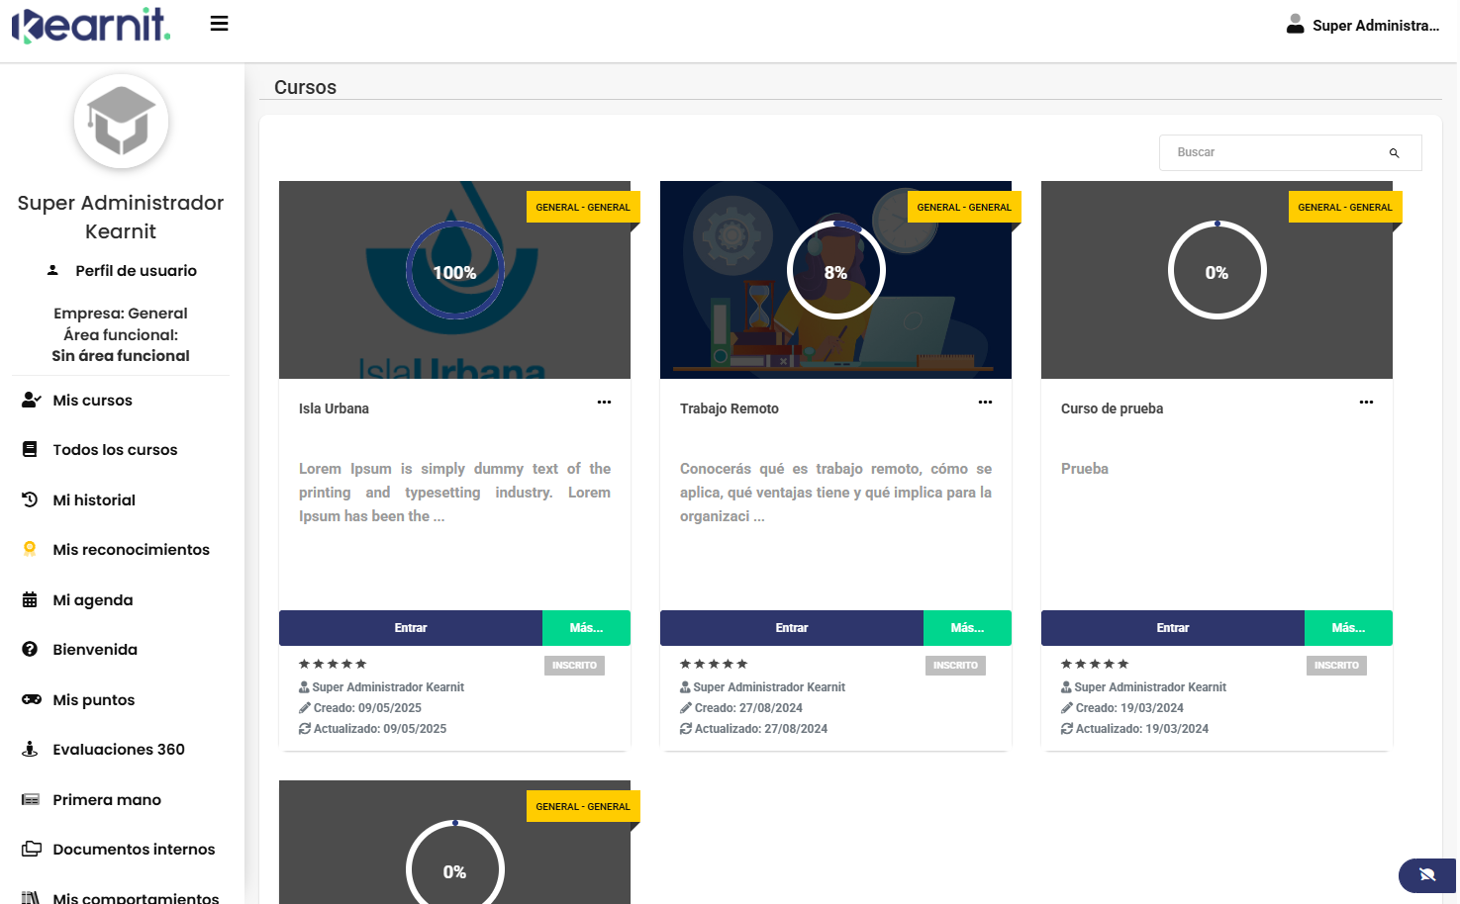Click the star rating on Isla Urbana

click(x=333, y=664)
